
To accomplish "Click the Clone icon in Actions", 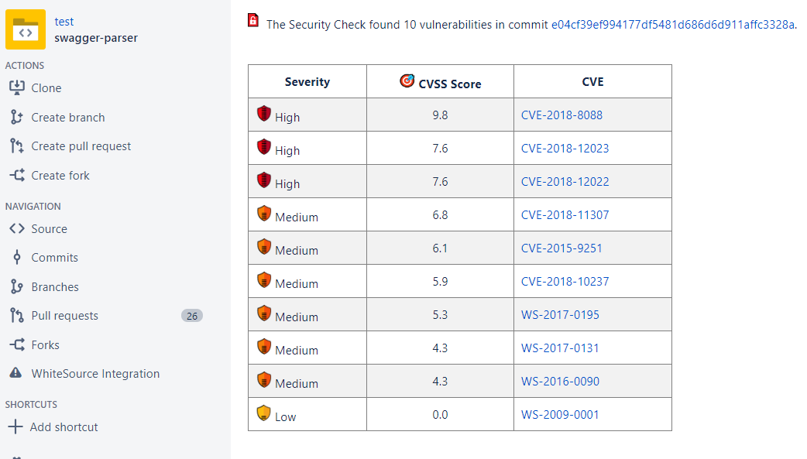I will [16, 87].
